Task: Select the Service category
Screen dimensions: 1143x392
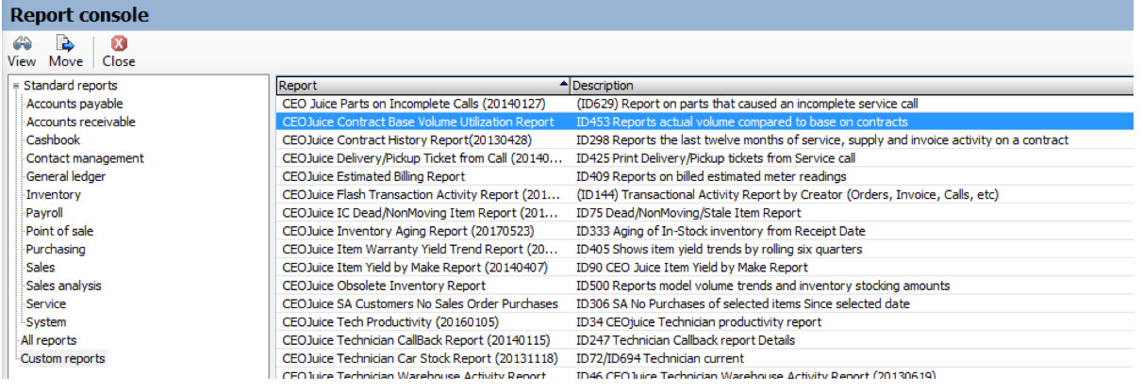Action: 46,303
